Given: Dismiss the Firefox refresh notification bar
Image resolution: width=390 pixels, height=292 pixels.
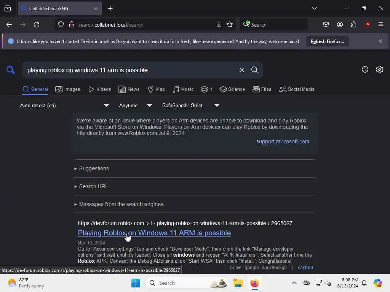Looking at the screenshot, I should point(380,41).
